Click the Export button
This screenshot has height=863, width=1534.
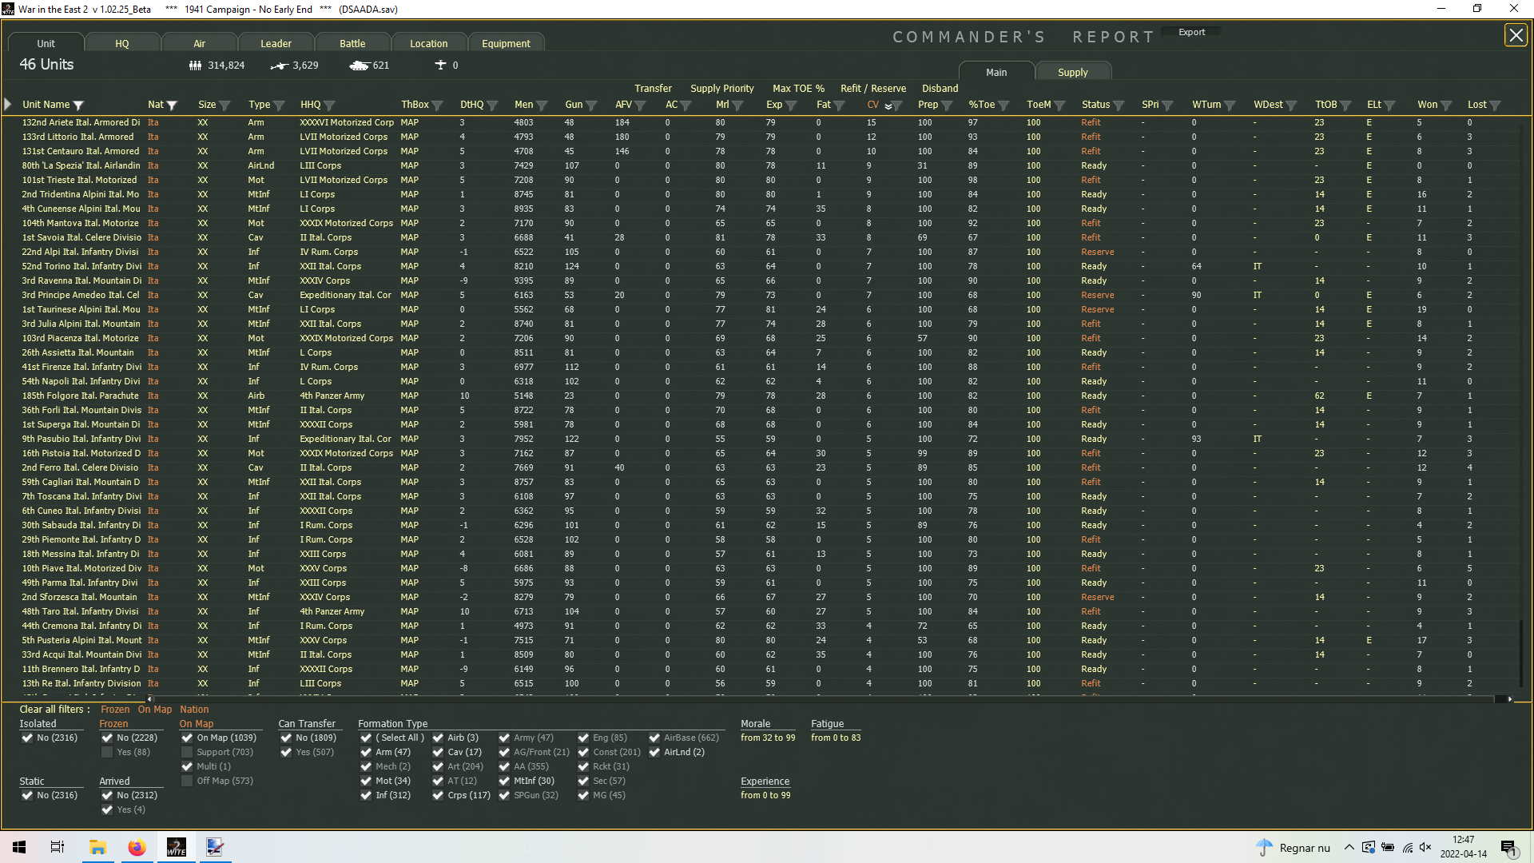click(x=1191, y=32)
